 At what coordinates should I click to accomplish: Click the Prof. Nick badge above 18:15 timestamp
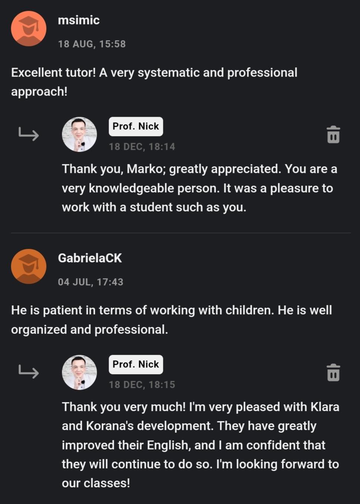136,365
